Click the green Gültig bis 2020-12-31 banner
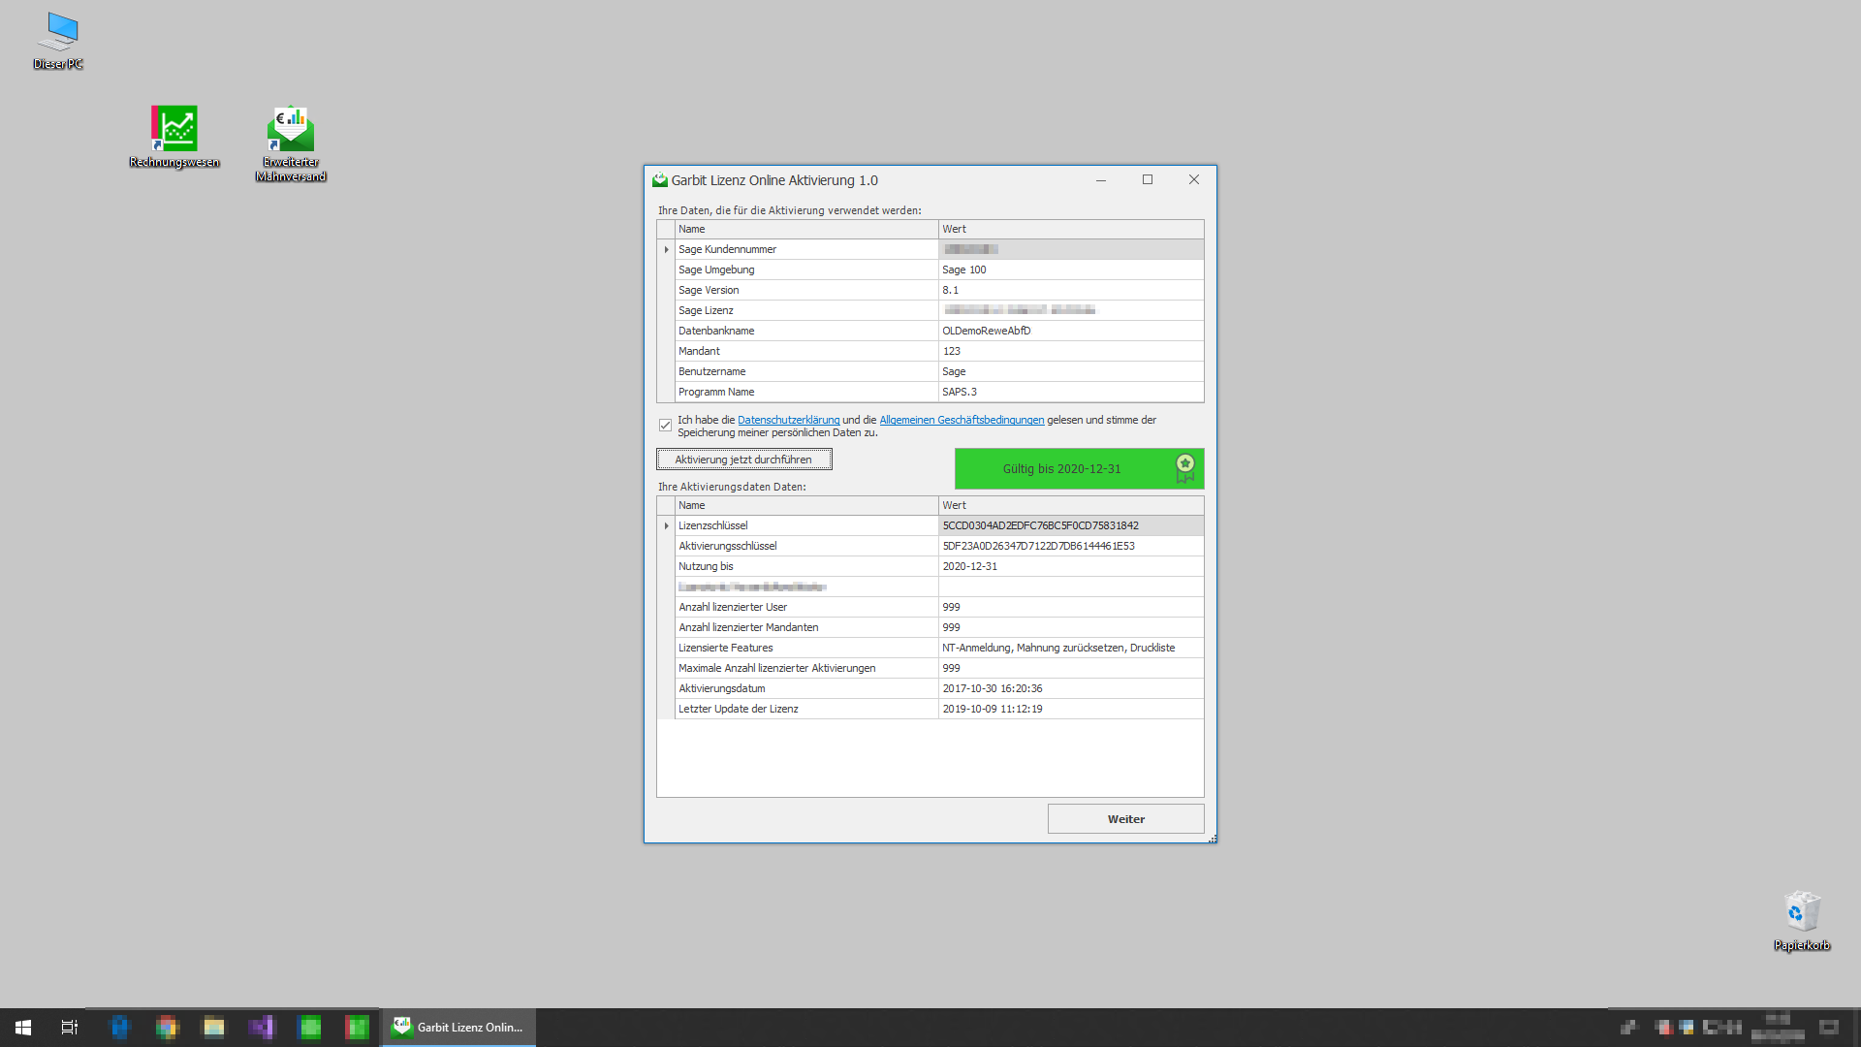The width and height of the screenshot is (1861, 1047). click(1061, 469)
